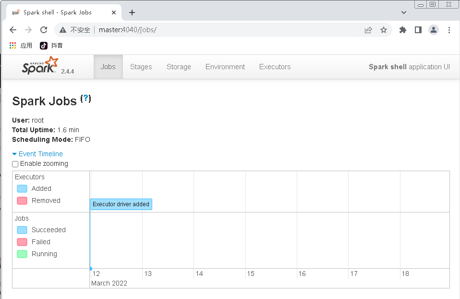The image size is (460, 299).
Task: Click the not-secure warning icon
Action: point(63,30)
